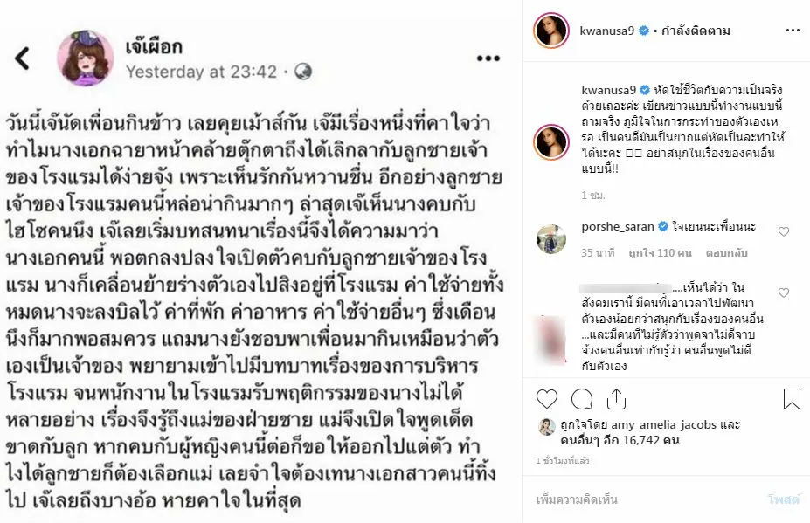
Task: Click the back arrow in the Facebook post
Action: click(22, 58)
